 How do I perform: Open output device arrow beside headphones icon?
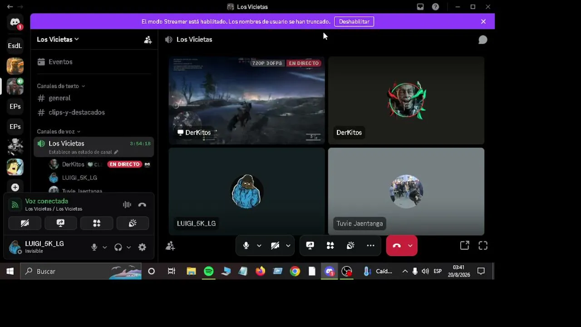point(129,248)
